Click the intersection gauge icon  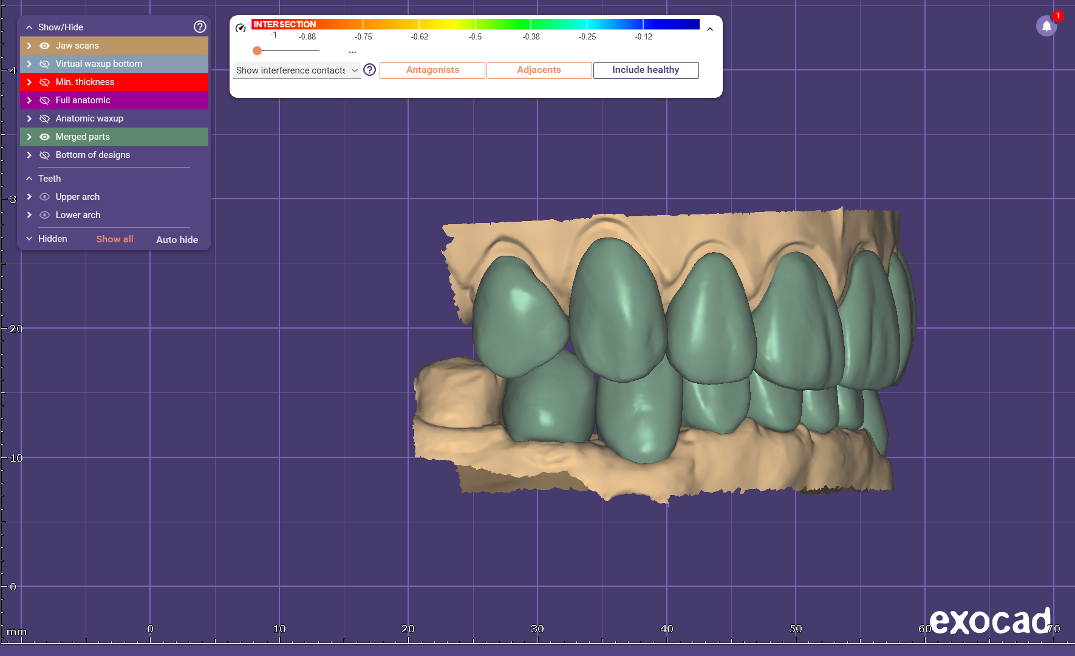click(241, 28)
